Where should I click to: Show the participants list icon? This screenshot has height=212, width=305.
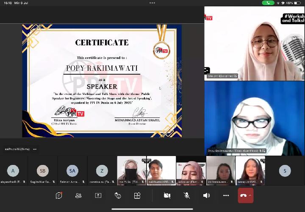pyautogui.click(x=78, y=195)
